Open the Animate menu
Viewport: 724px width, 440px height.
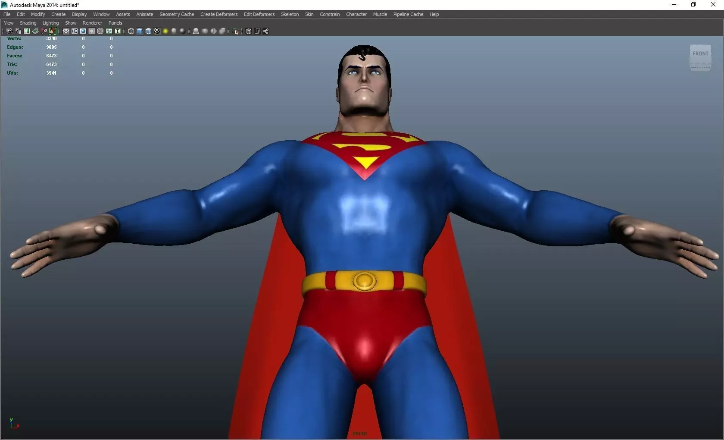145,14
